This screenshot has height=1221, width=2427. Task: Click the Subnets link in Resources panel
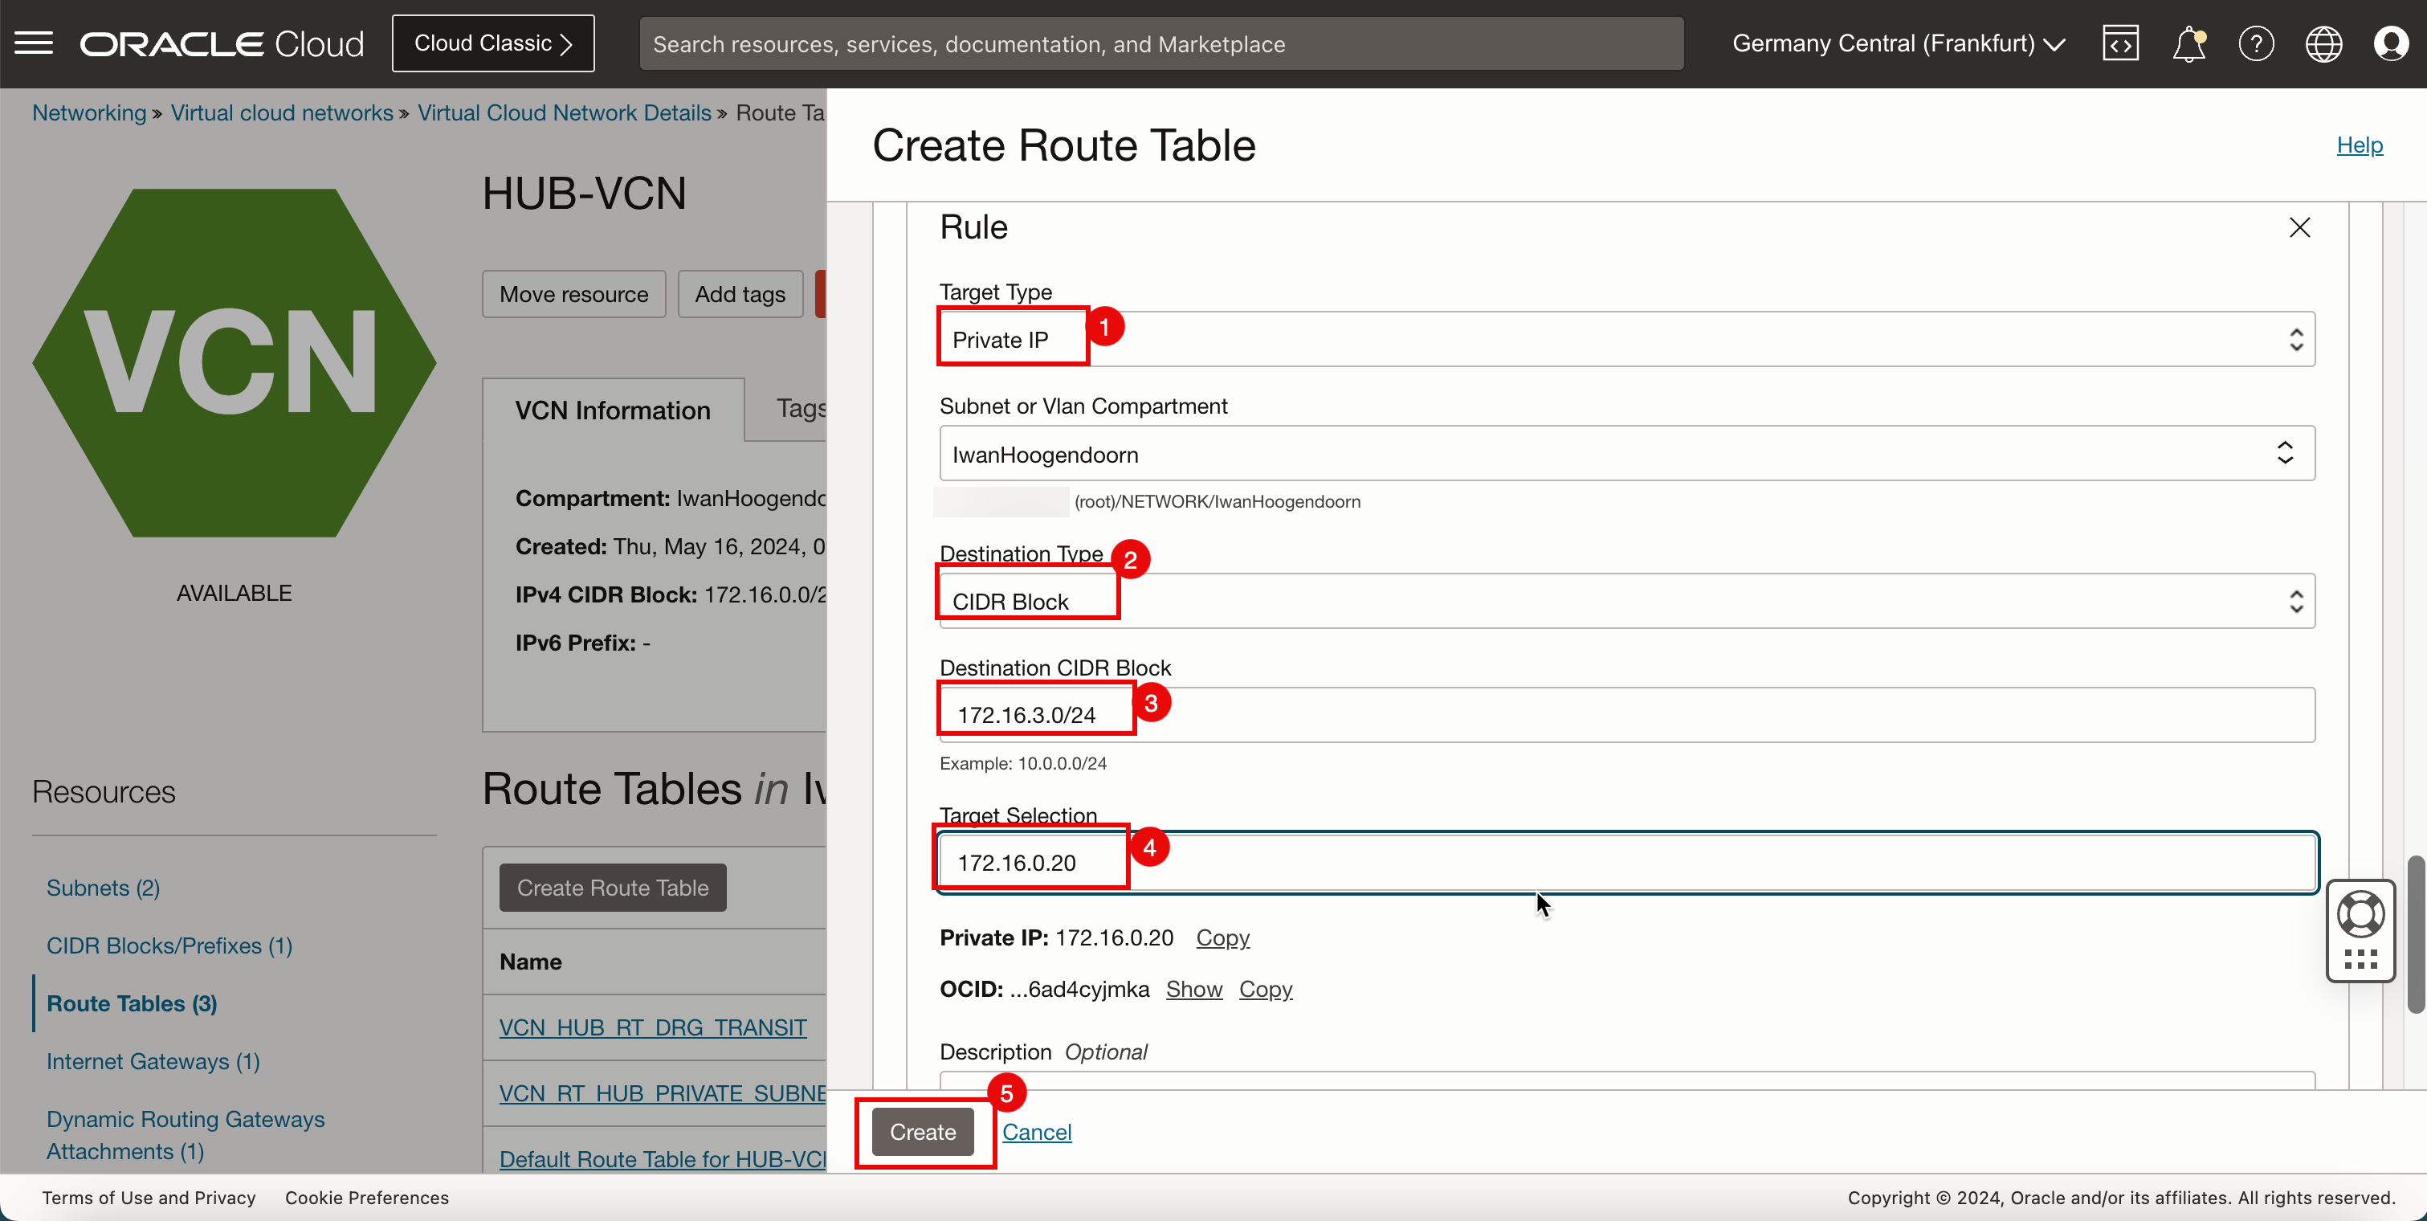tap(103, 886)
